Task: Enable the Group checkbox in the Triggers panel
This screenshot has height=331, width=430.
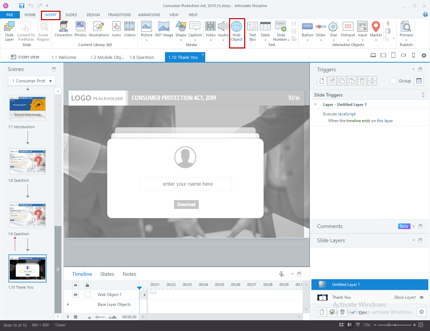Action: [392, 81]
